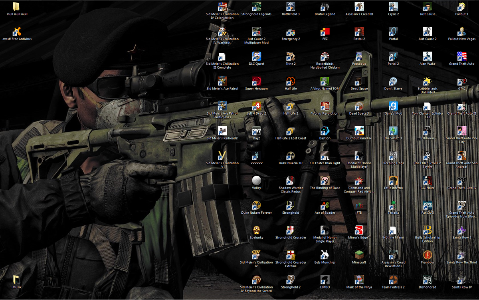Select the Brütal Legend icon

click(x=325, y=7)
